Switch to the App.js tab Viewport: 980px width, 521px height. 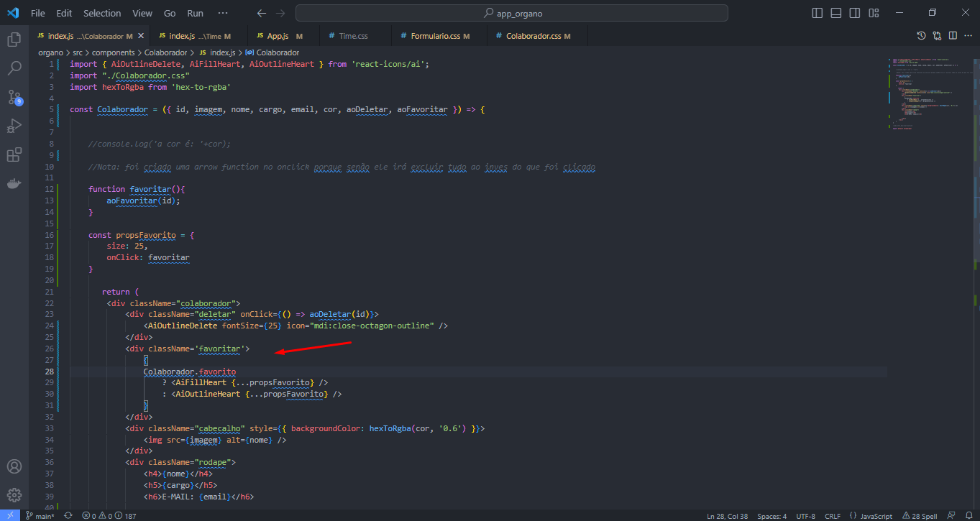(x=283, y=36)
